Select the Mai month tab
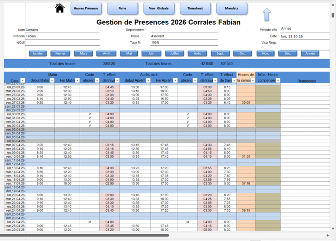The width and height of the screenshot is (336, 241). click(129, 53)
